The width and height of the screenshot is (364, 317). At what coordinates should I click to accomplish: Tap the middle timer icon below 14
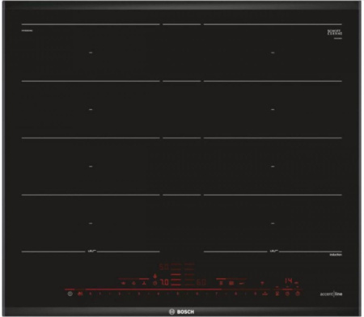coord(287,294)
